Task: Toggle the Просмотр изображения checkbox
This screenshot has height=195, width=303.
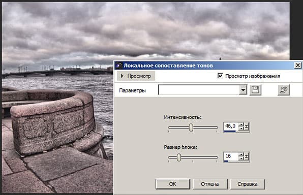Action: [x=220, y=76]
